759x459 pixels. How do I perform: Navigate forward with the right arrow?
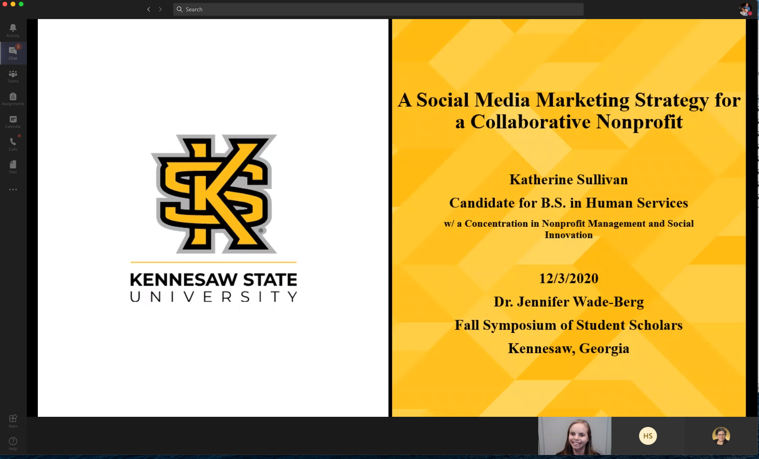[x=160, y=9]
